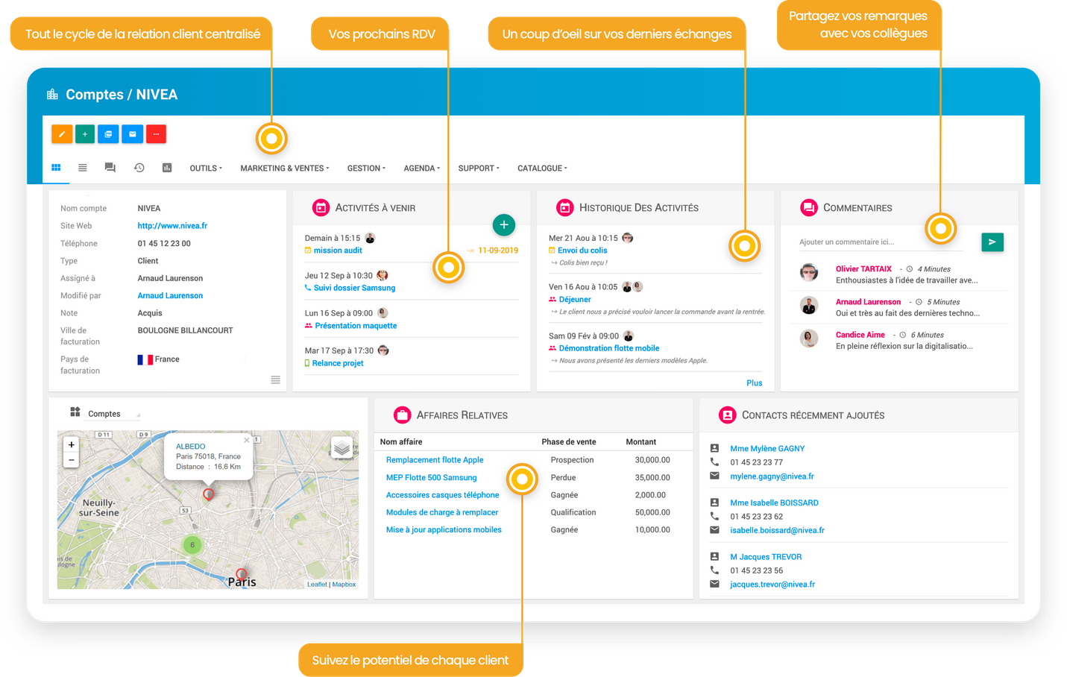
Task: Zoom out the map with minus button
Action: pyautogui.click(x=72, y=460)
